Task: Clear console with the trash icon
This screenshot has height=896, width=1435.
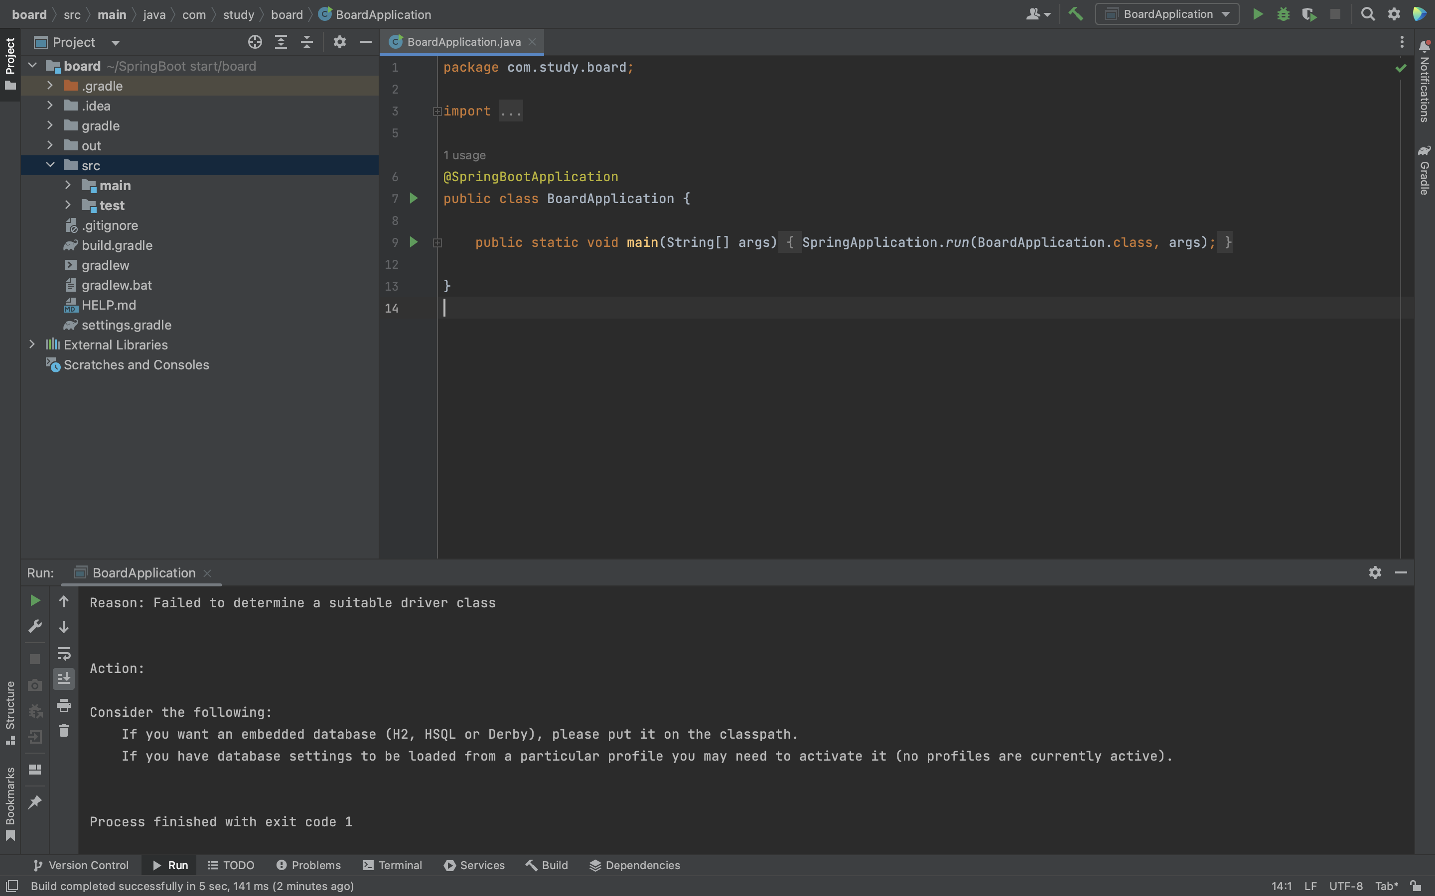Action: (63, 731)
